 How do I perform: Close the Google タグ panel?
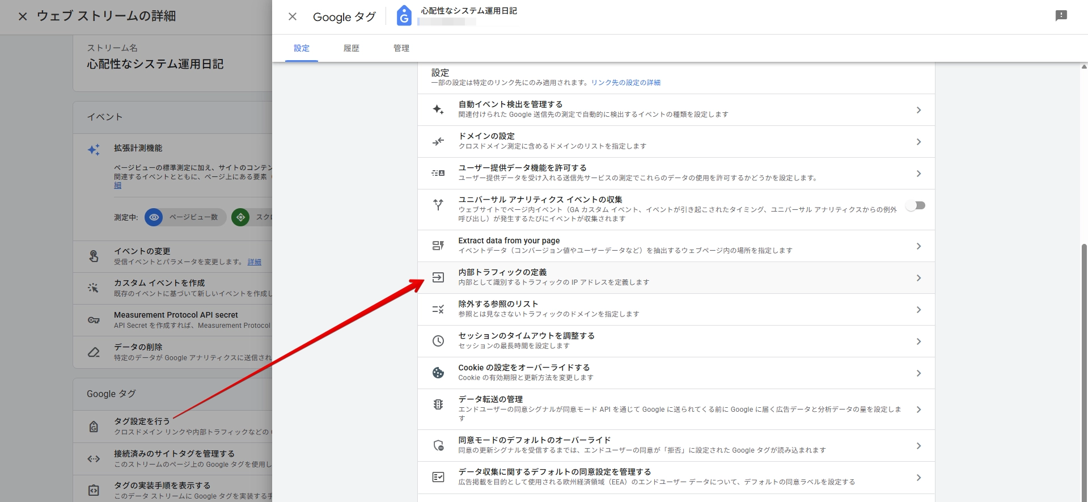pyautogui.click(x=293, y=17)
